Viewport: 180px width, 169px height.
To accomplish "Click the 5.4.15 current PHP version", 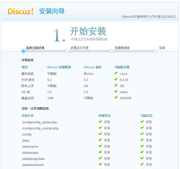I will (124, 80).
